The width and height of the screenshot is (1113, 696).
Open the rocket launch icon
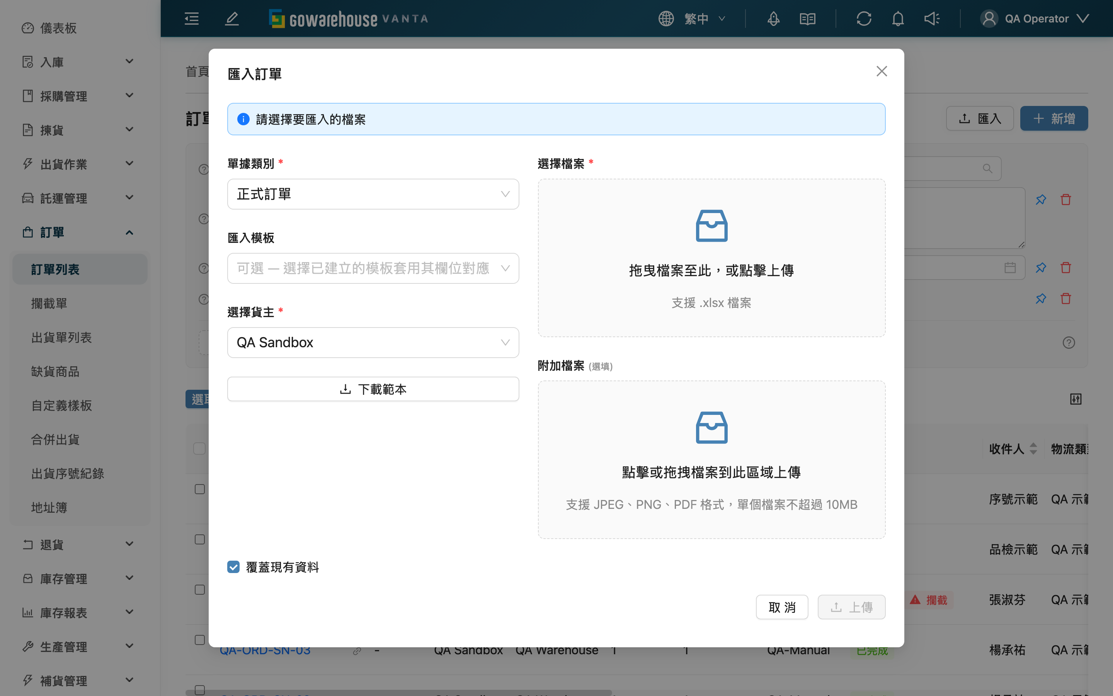[x=774, y=19]
